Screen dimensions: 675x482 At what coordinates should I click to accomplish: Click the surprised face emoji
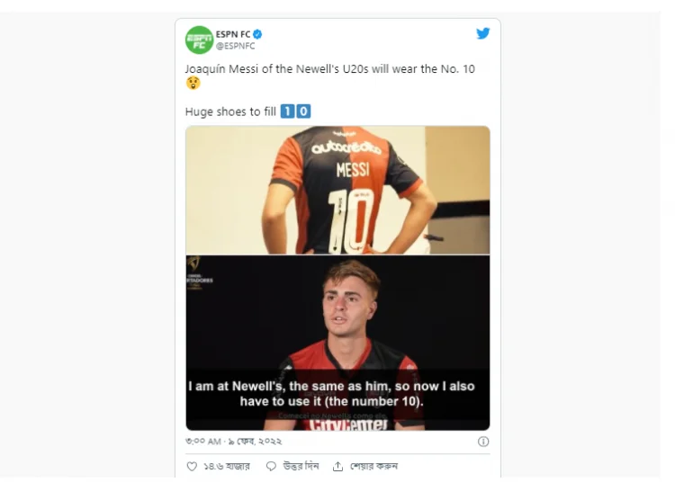[193, 83]
